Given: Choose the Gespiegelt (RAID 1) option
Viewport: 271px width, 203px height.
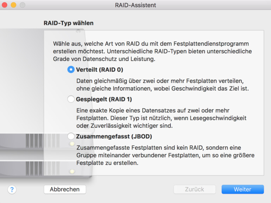Looking at the screenshot, I should pos(71,99).
